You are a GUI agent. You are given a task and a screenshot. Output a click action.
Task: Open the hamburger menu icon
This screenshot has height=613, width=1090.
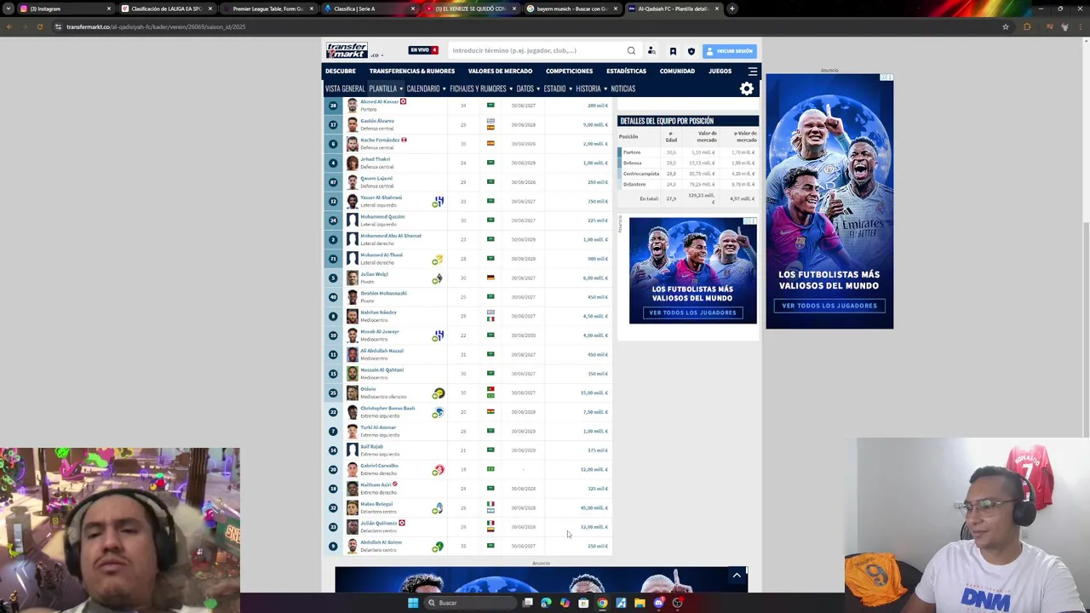753,71
